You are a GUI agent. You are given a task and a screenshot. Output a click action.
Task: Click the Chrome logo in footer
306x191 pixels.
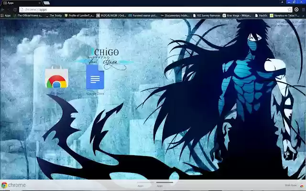(x=13, y=185)
